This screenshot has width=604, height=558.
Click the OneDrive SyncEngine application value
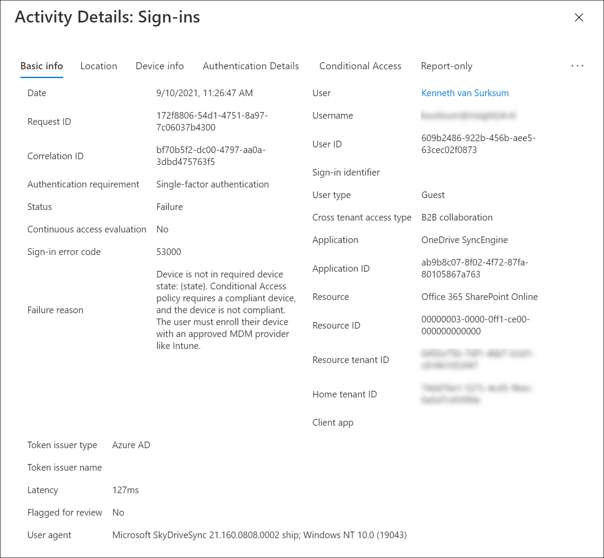click(464, 240)
